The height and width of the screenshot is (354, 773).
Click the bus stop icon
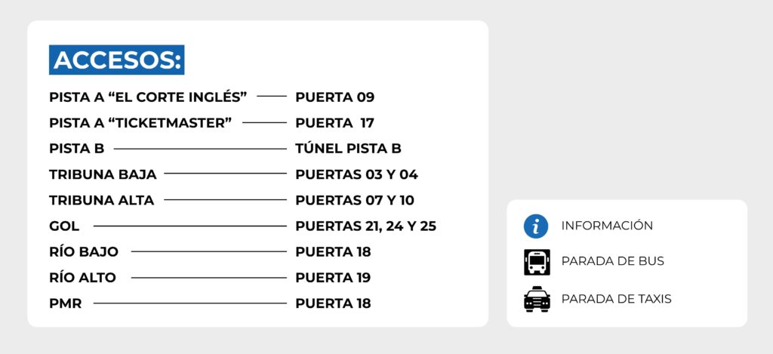[537, 263]
